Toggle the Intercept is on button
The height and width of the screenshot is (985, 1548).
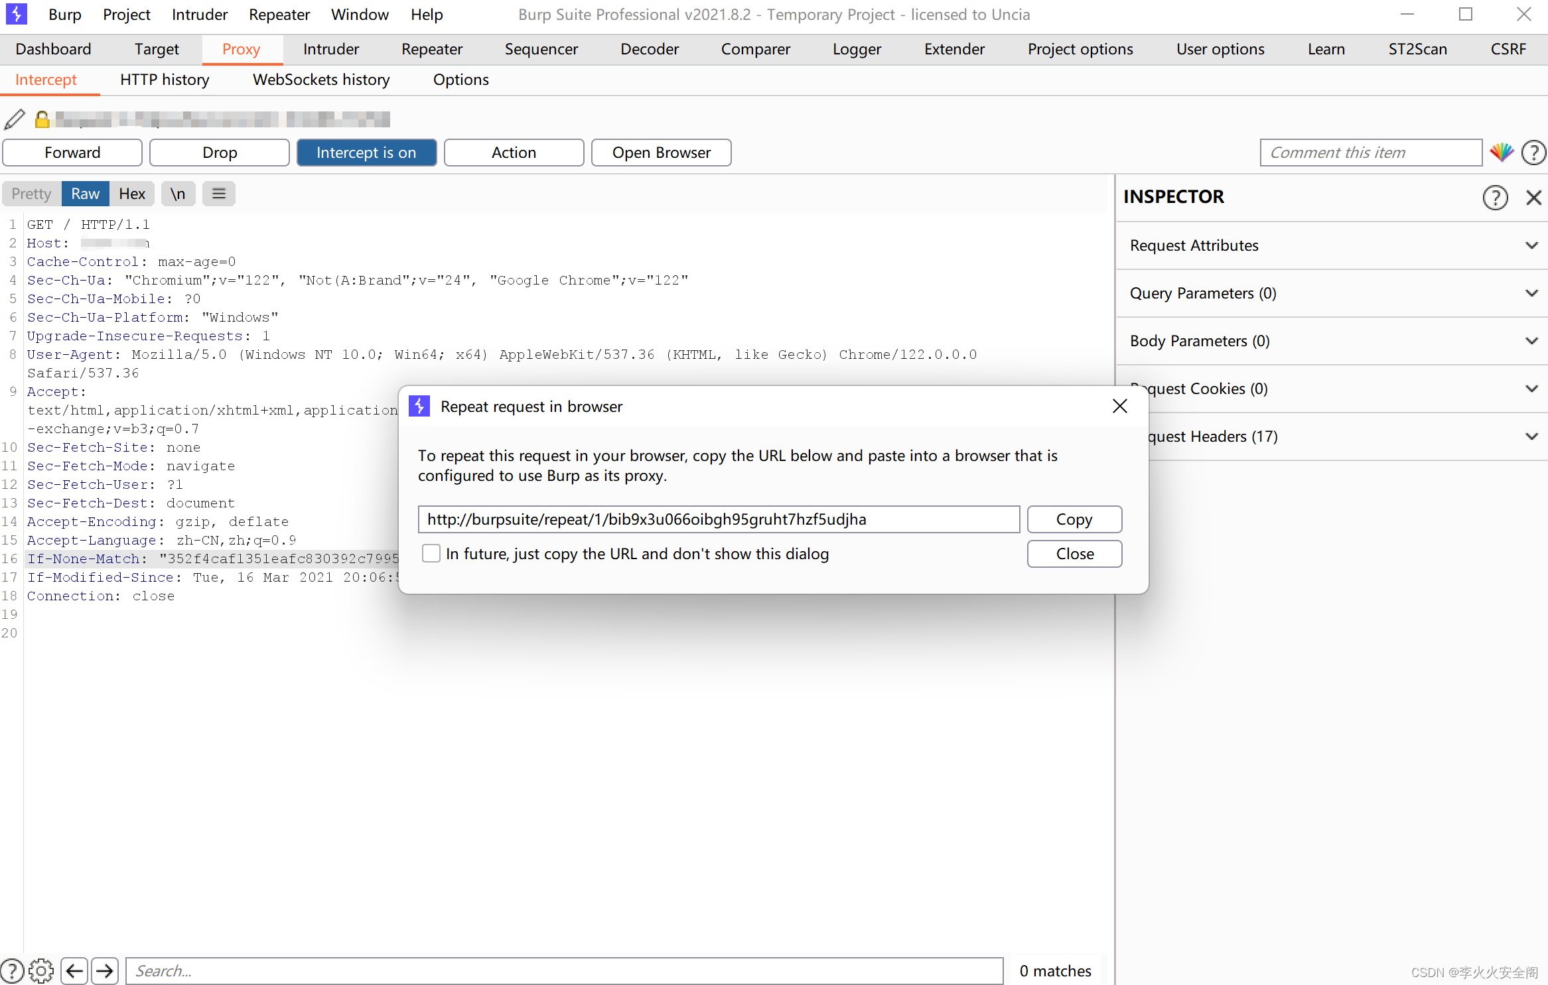pyautogui.click(x=366, y=153)
